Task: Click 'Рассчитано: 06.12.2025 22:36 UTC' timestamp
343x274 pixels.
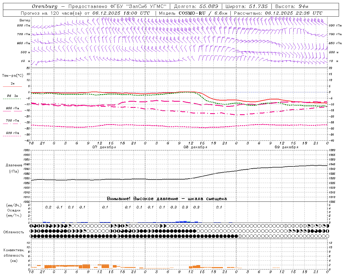Action: (x=278, y=13)
